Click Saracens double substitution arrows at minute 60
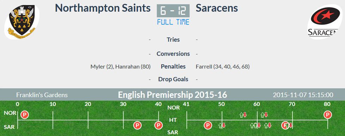This screenshot has width=345, height=136. (255, 125)
